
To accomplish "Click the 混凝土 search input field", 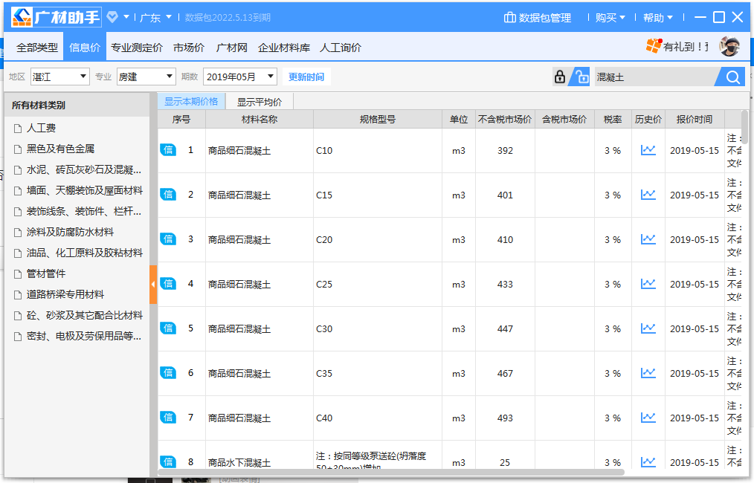I will click(655, 77).
